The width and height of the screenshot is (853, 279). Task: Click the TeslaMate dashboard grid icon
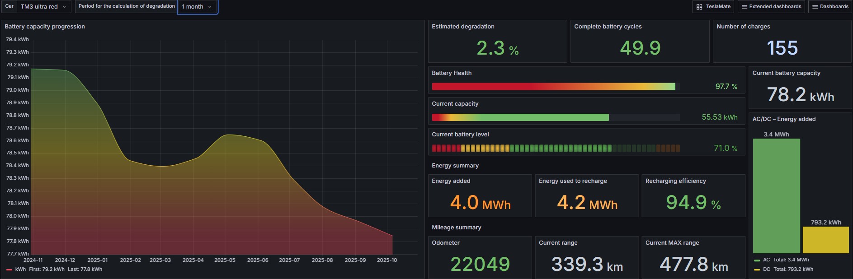699,7
